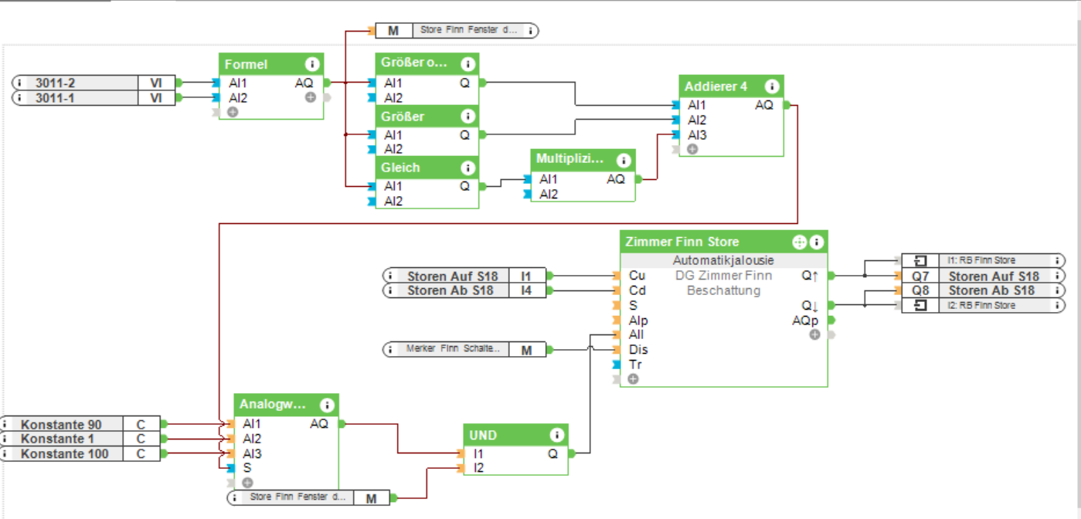Click info icon of output Q7 Storen Auf S18
Image resolution: width=1081 pixels, height=519 pixels.
click(x=1056, y=276)
